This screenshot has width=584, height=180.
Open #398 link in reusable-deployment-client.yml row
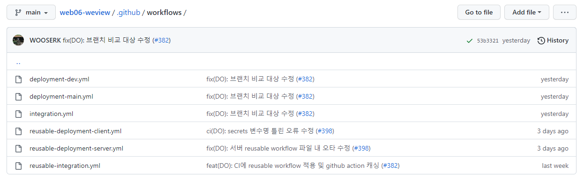[325, 131]
